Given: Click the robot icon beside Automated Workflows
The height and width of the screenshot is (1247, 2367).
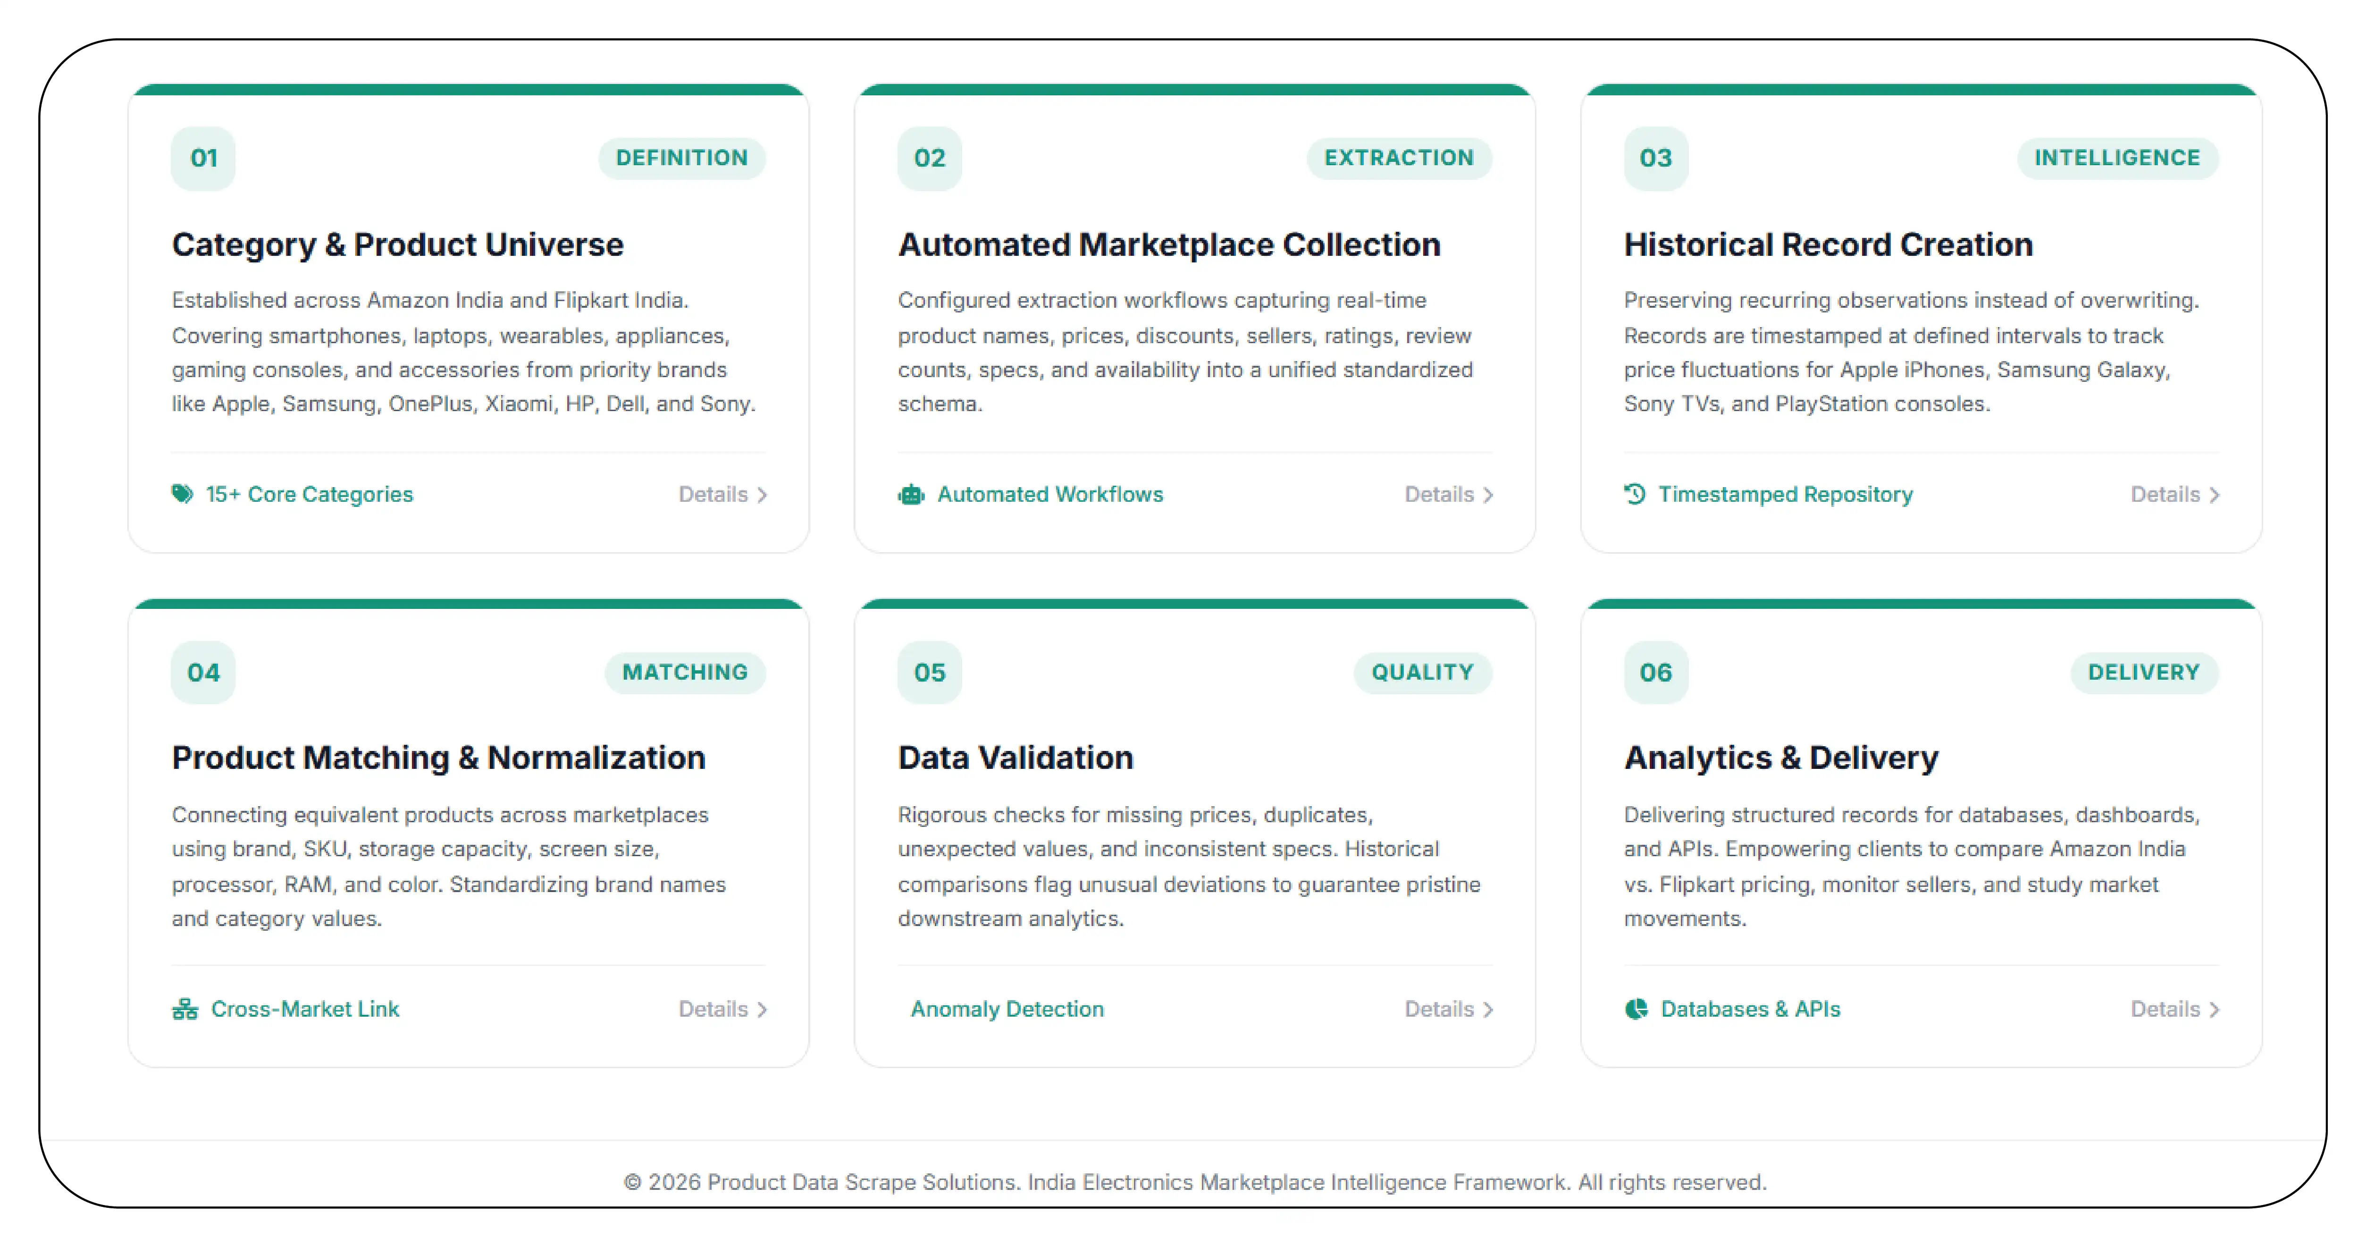Looking at the screenshot, I should [911, 494].
